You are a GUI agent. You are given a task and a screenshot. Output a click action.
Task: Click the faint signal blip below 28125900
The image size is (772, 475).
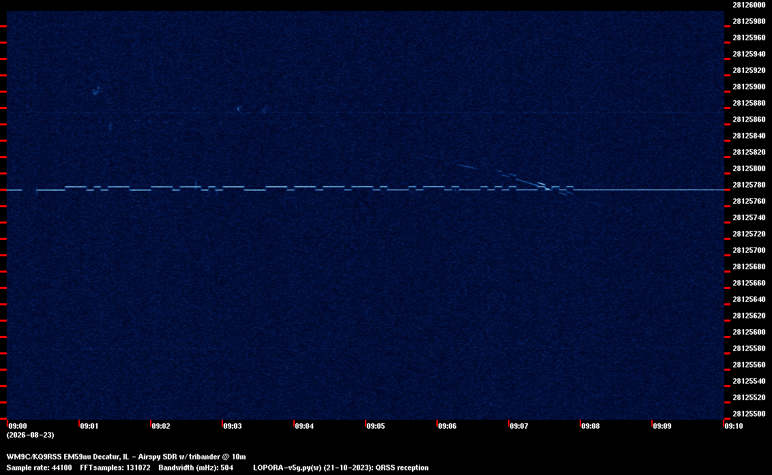(x=96, y=91)
